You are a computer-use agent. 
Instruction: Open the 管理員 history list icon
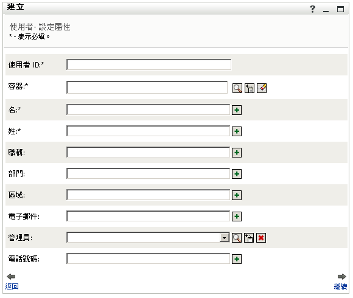point(249,238)
